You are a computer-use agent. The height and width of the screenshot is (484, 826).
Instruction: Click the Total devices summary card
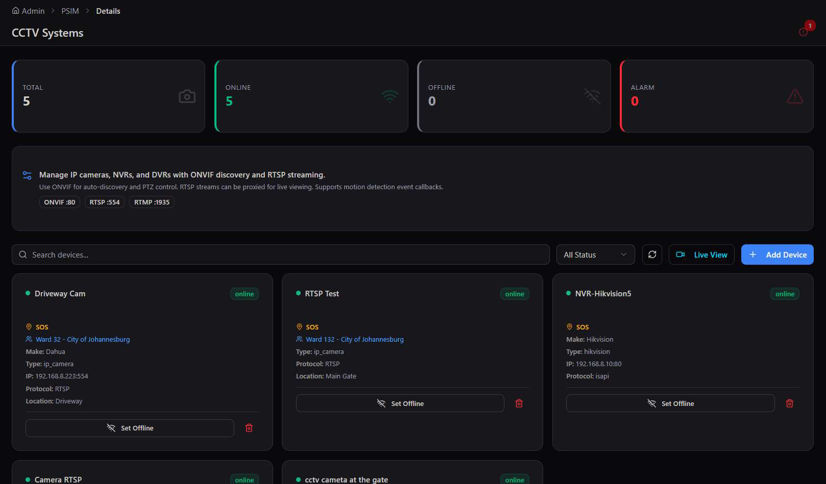click(108, 96)
